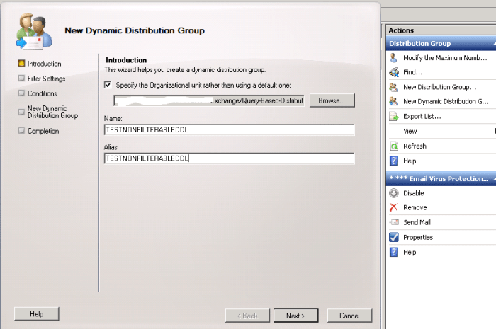
Task: Click the Modify the Maximum Number icon
Action: tap(394, 57)
